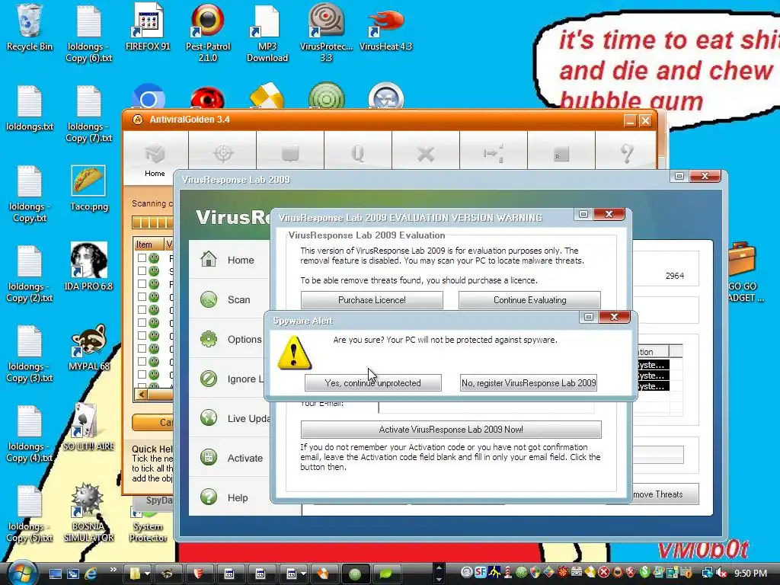Click the house icon beside Home in VirusResponse Lab
The height and width of the screenshot is (585, 780).
click(209, 259)
